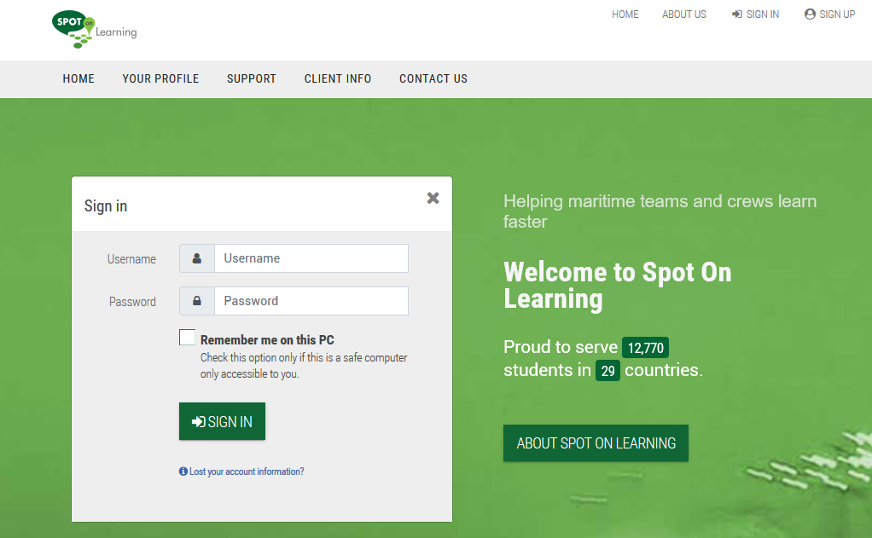
Task: Click the info icon before Lost account link
Action: [x=183, y=471]
